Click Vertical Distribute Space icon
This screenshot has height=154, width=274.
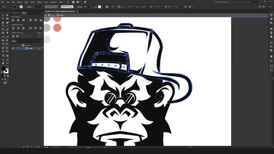(13, 36)
